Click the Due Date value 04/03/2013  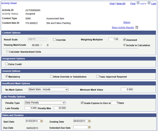[x=32, y=128]
